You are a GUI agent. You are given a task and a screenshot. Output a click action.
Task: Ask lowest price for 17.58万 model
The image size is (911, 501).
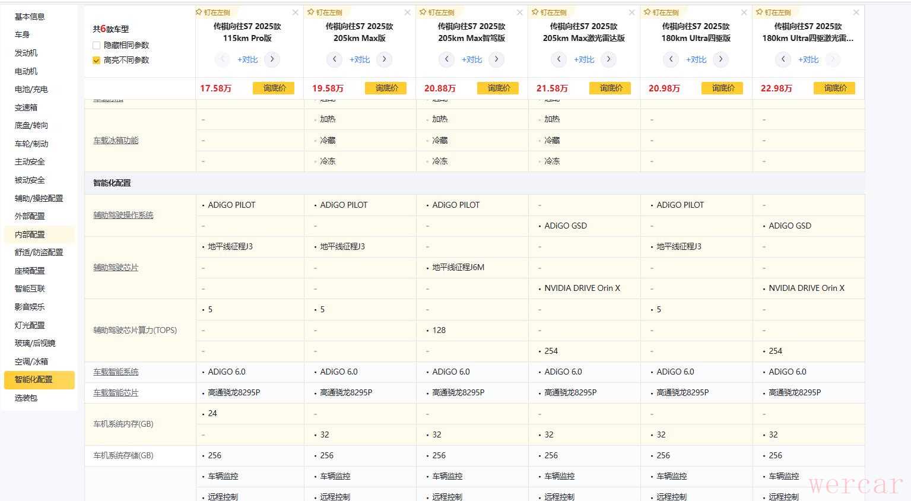pos(274,88)
